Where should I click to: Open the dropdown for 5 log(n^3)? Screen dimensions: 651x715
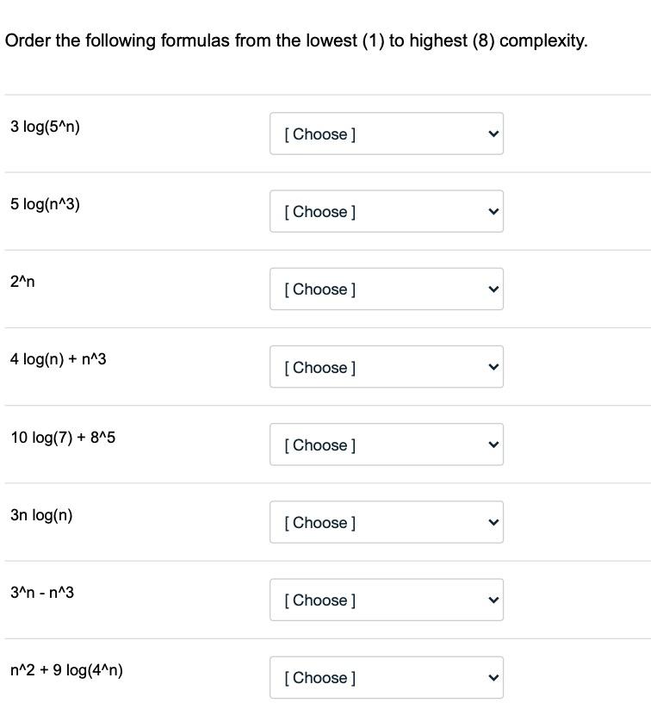(386, 211)
